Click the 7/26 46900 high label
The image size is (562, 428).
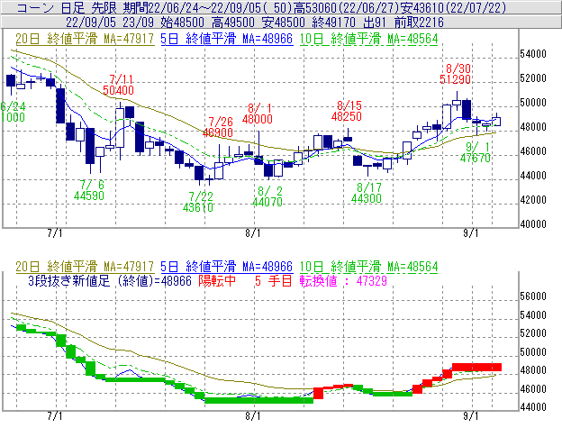pos(218,127)
